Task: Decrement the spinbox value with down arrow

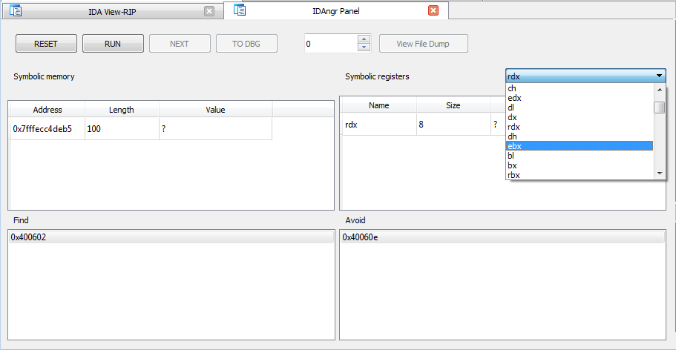Action: pyautogui.click(x=364, y=48)
